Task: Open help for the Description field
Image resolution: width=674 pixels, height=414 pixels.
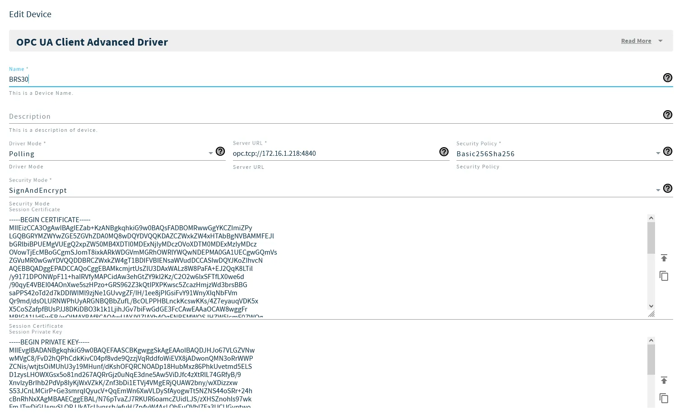Action: click(667, 115)
